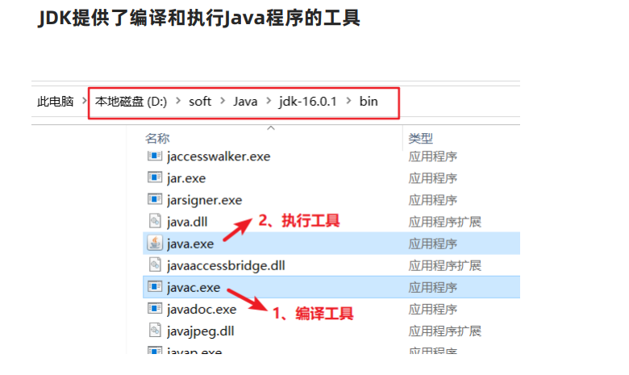Expand the chevron after 此电脑
This screenshot has width=629, height=375.
pos(84,101)
